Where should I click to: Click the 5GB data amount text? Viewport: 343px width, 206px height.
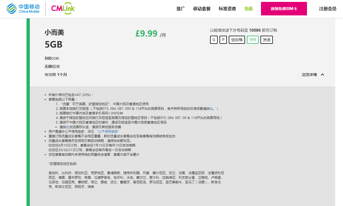[x=54, y=45]
